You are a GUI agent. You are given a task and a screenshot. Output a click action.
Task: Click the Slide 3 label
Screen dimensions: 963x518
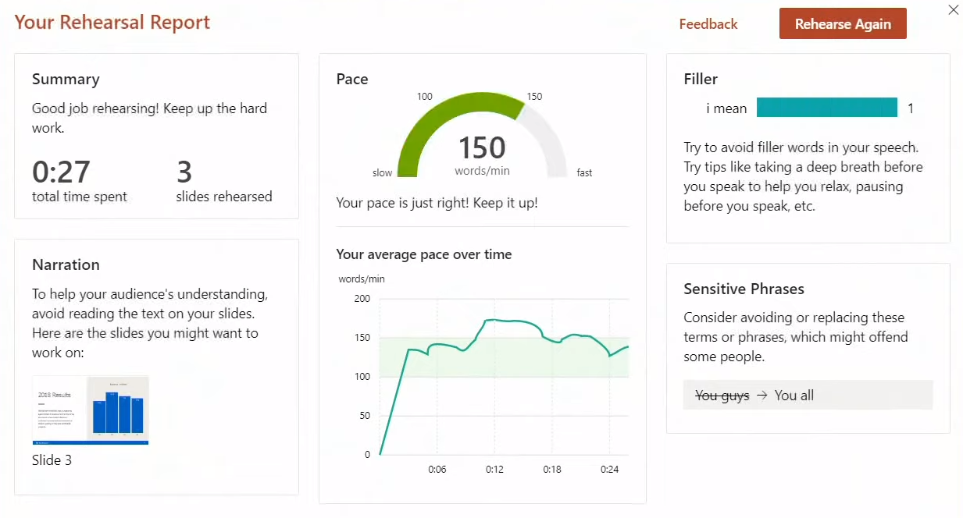point(52,460)
